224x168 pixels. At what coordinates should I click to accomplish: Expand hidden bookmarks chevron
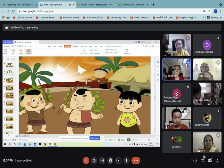pos(203,17)
